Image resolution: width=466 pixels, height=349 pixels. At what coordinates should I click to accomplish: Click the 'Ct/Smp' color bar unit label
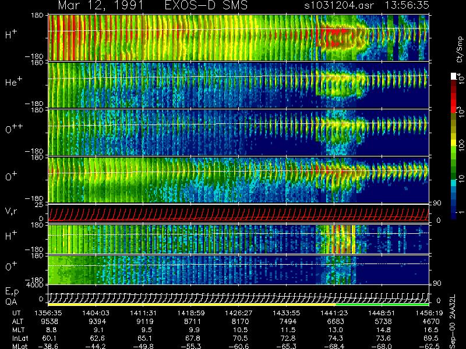[460, 49]
